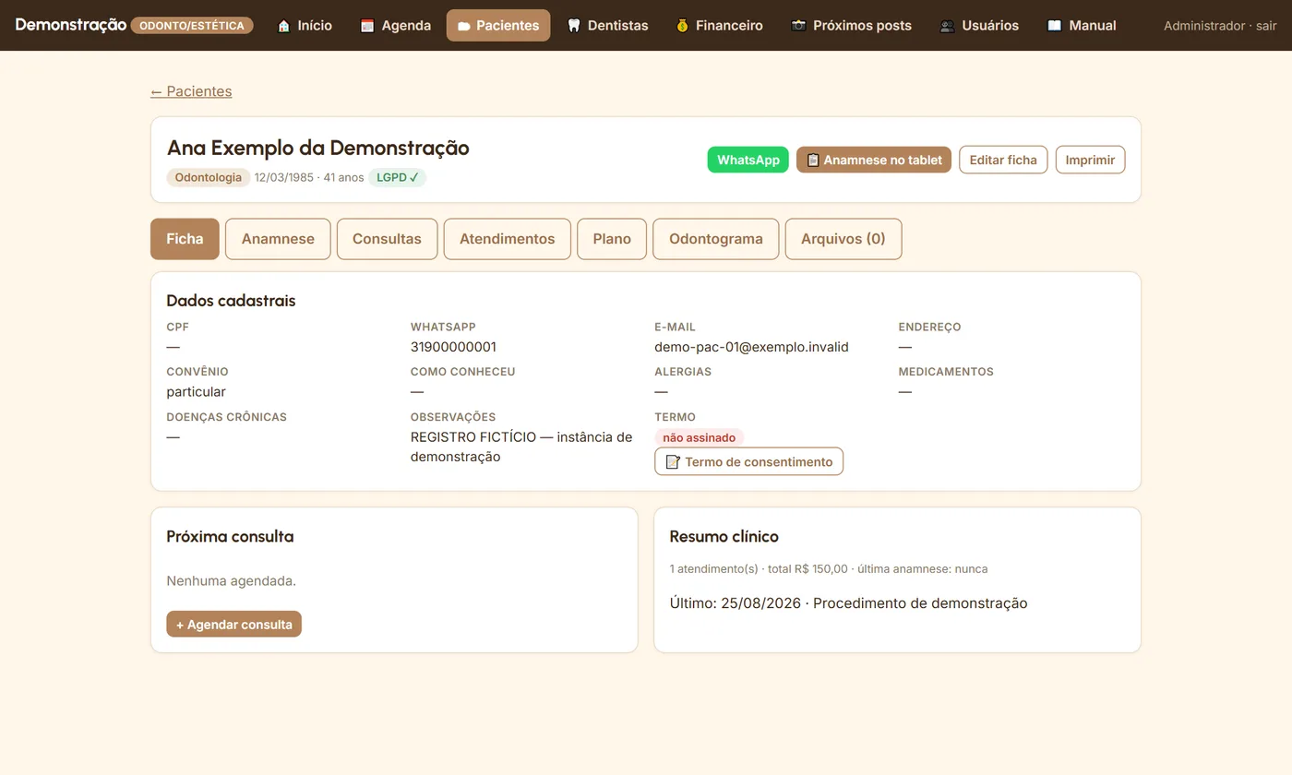Open the Odontograma tab
The width and height of the screenshot is (1292, 775).
click(716, 239)
